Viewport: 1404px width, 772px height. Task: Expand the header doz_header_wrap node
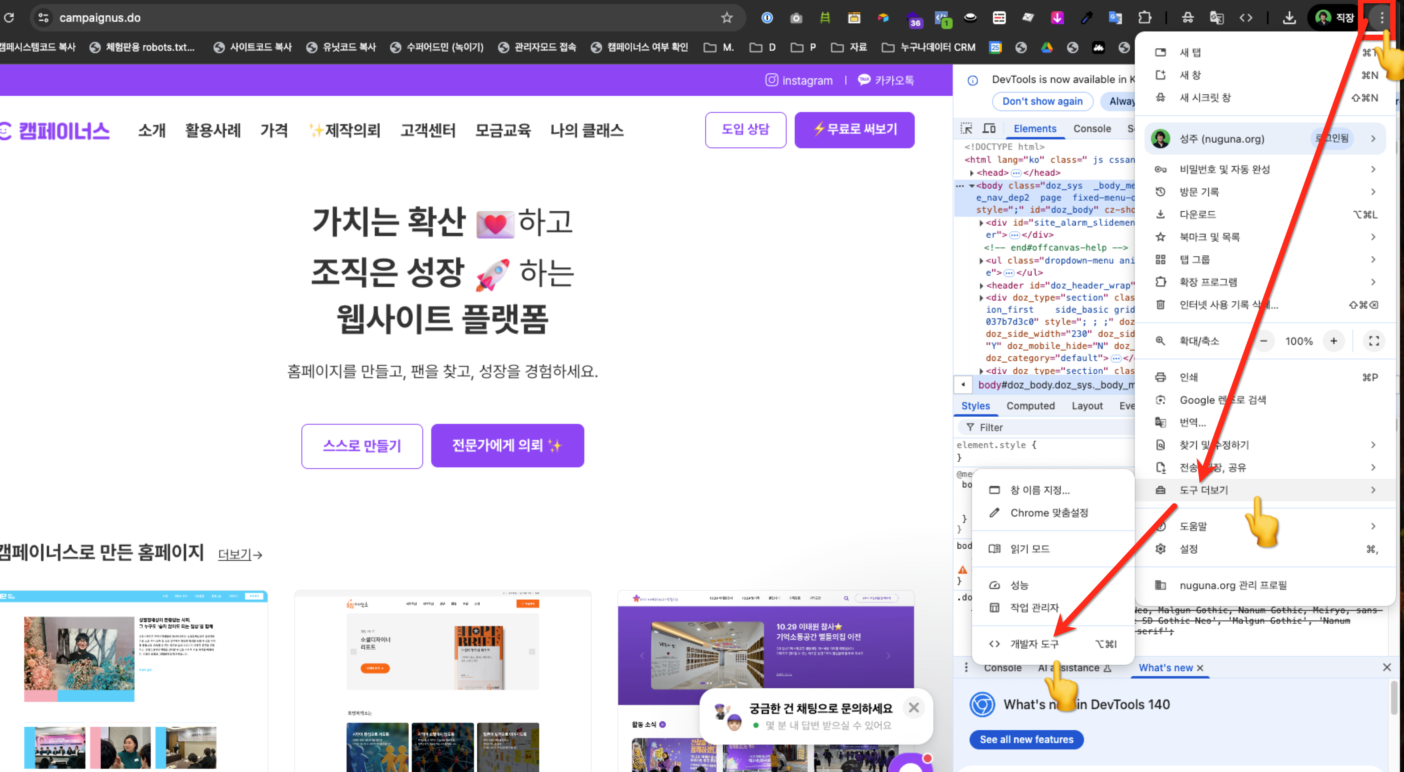(981, 286)
